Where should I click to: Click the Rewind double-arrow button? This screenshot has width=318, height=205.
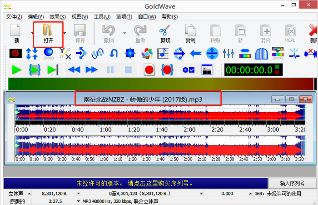pyautogui.click(x=74, y=70)
